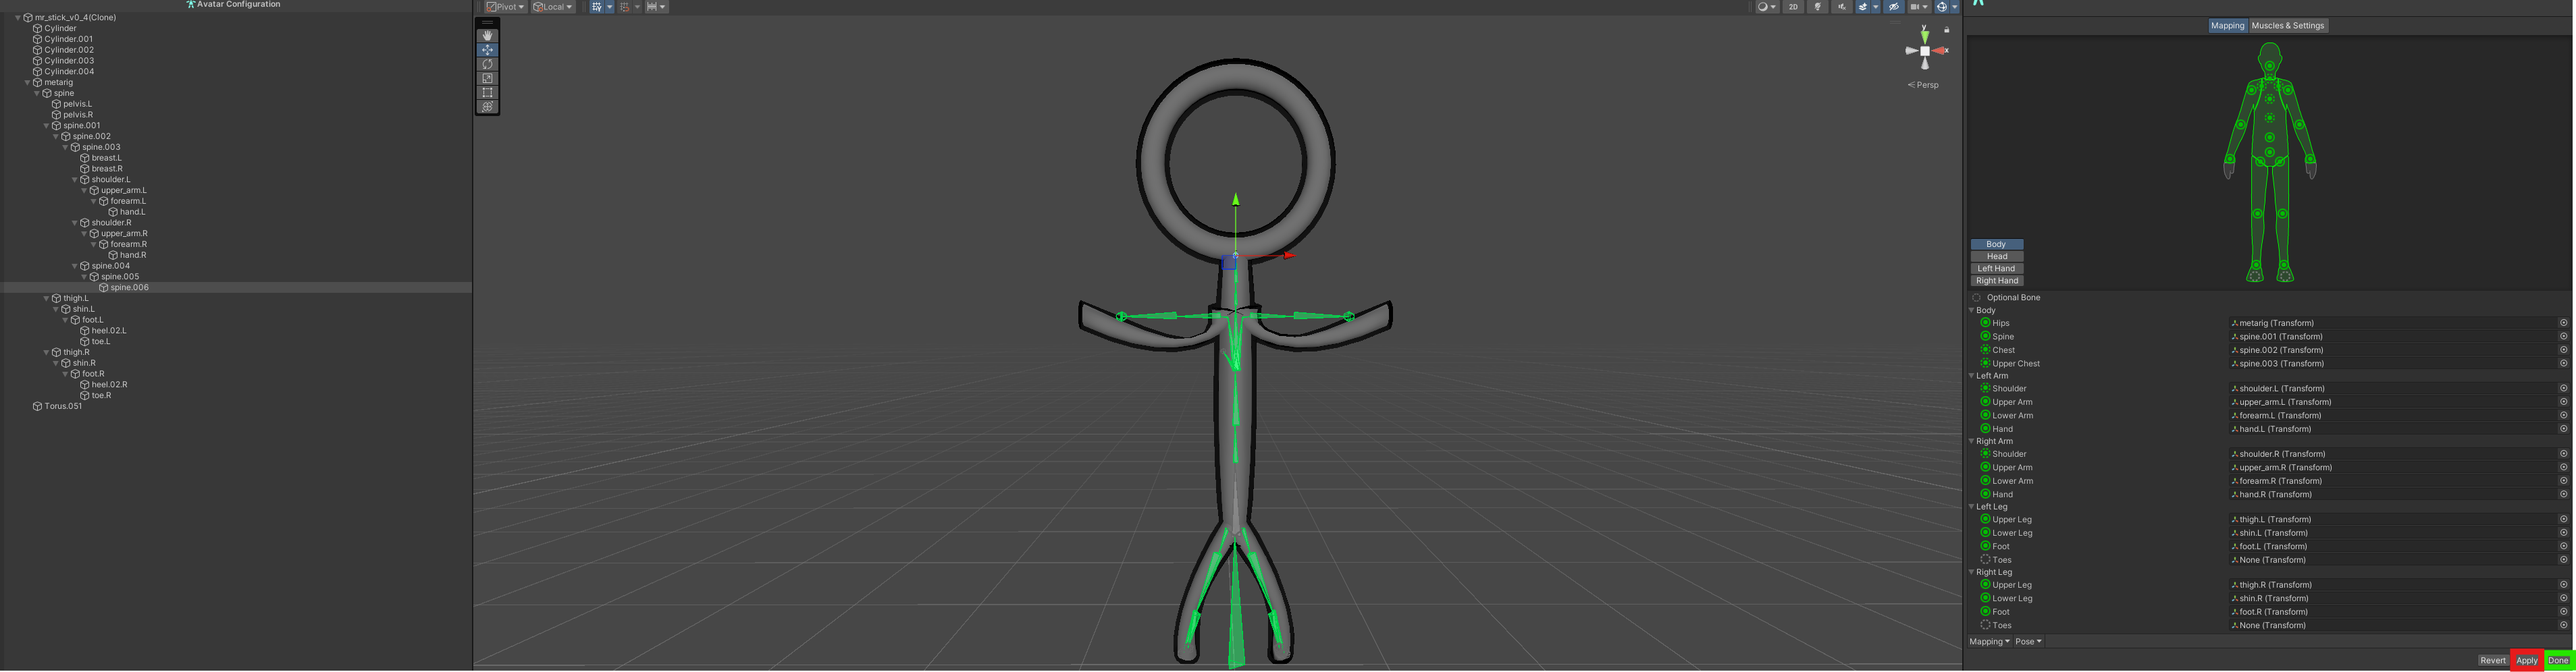Click object picker for Hips bone field
Image resolution: width=2576 pixels, height=672 pixels.
coord(2563,324)
